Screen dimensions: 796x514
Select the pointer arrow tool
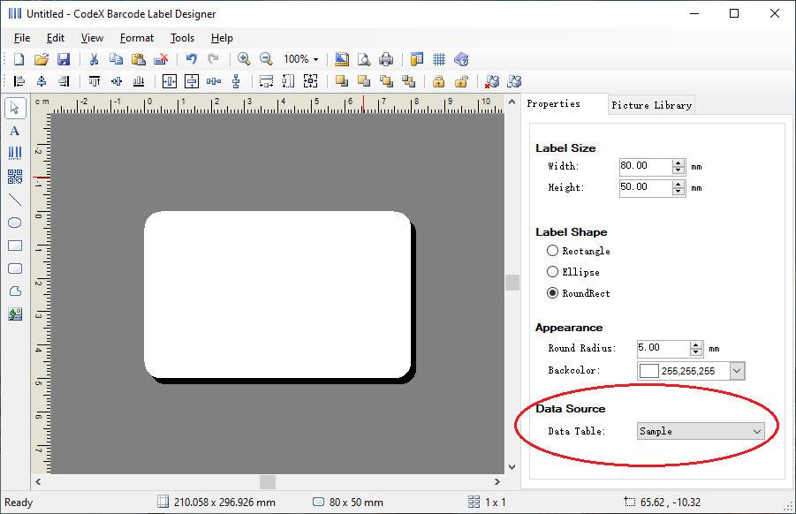15,108
